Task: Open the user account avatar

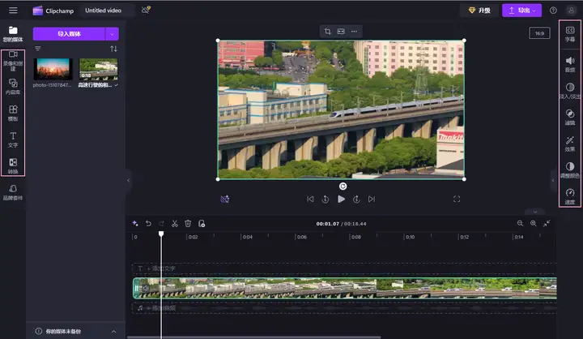Action: 571,11
